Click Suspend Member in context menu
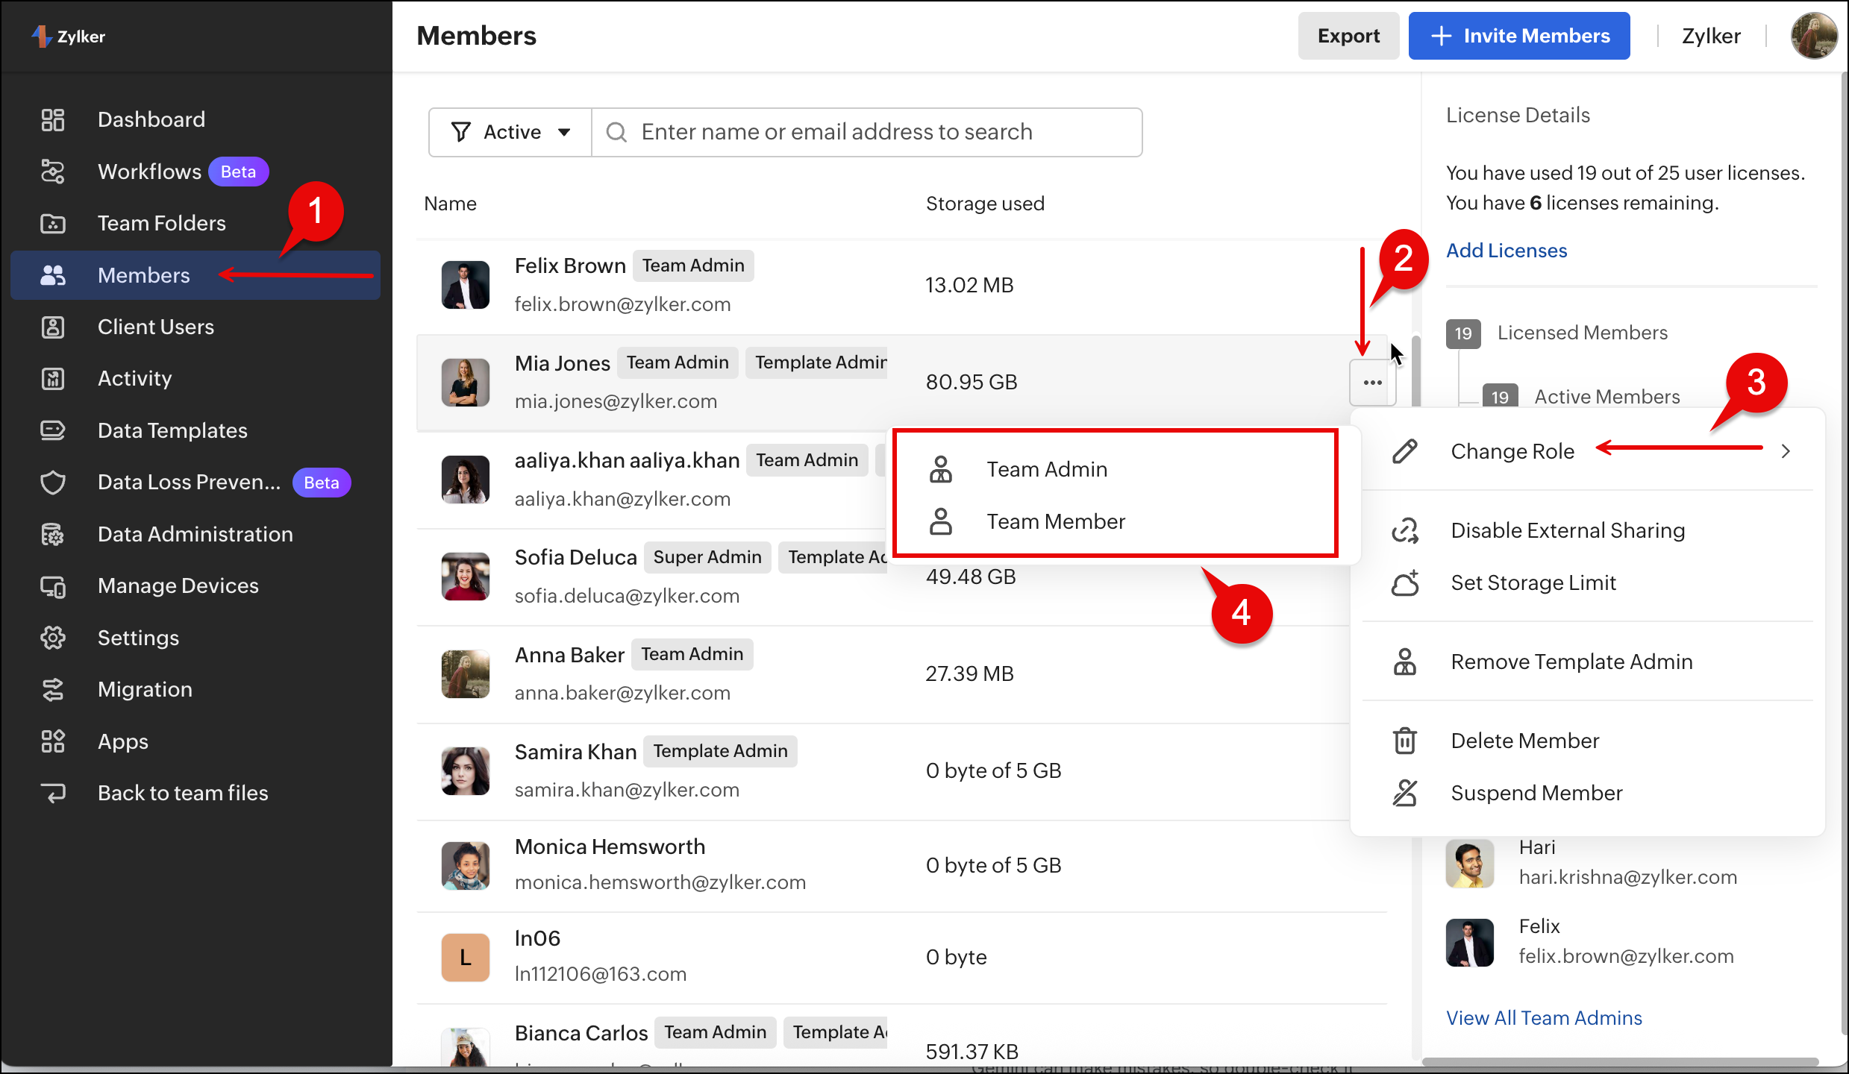The image size is (1849, 1074). pyautogui.click(x=1536, y=793)
